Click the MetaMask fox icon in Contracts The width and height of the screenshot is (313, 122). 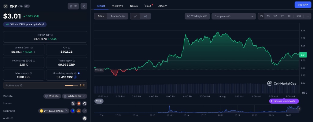coord(79,111)
